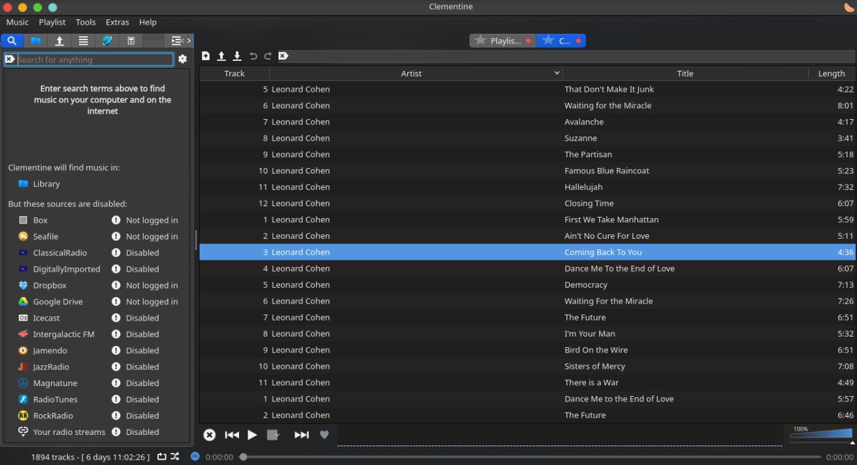Click the clear playlist round X button

point(210,435)
